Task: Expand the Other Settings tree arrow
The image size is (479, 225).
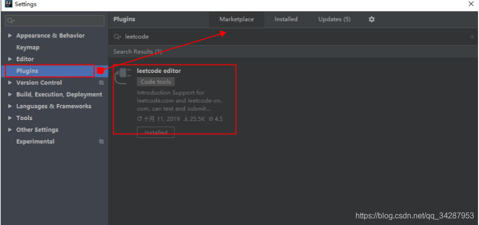Action: click(10, 129)
